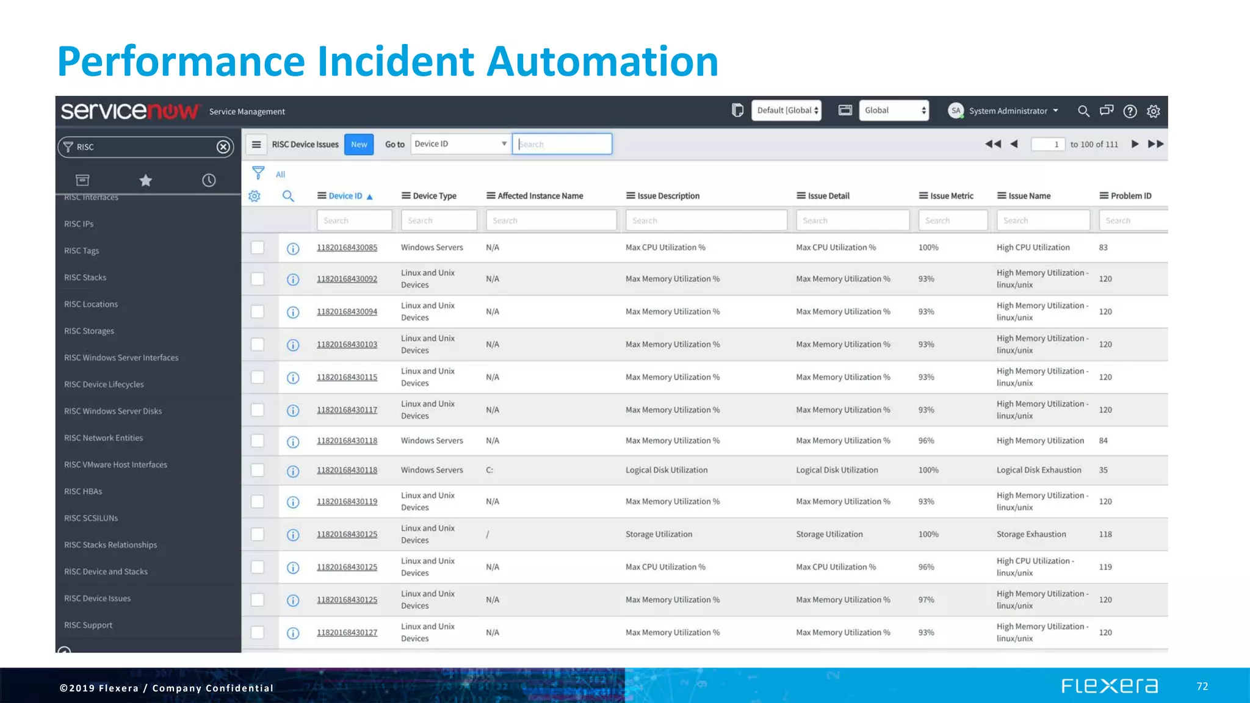
Task: Open Device Type column options menu
Action: (406, 196)
